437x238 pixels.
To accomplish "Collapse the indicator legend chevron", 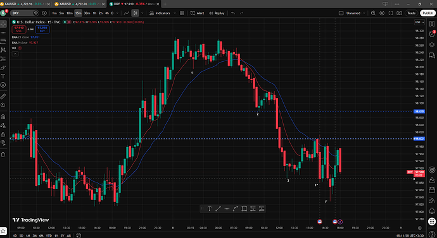I will click(15, 54).
